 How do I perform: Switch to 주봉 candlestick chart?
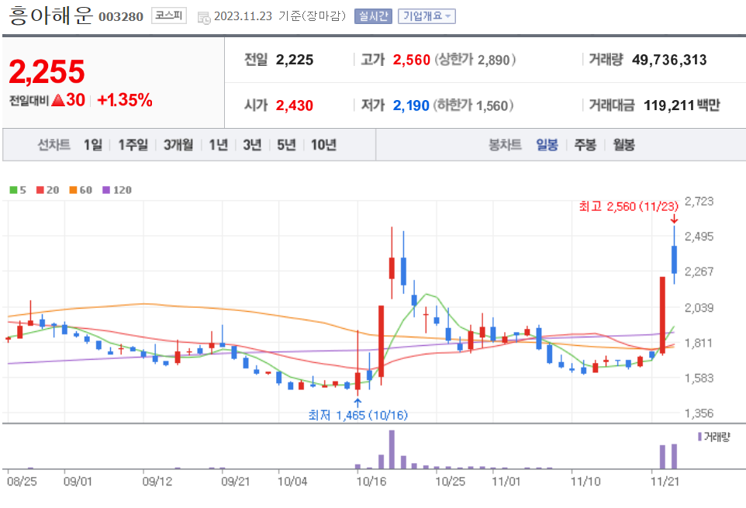point(585,144)
